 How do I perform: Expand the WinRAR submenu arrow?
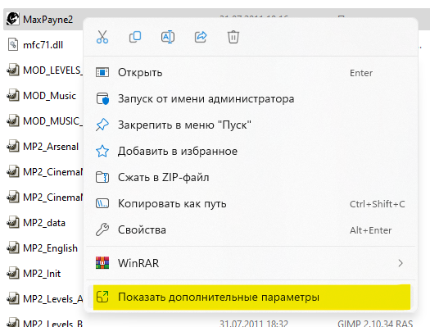401,263
